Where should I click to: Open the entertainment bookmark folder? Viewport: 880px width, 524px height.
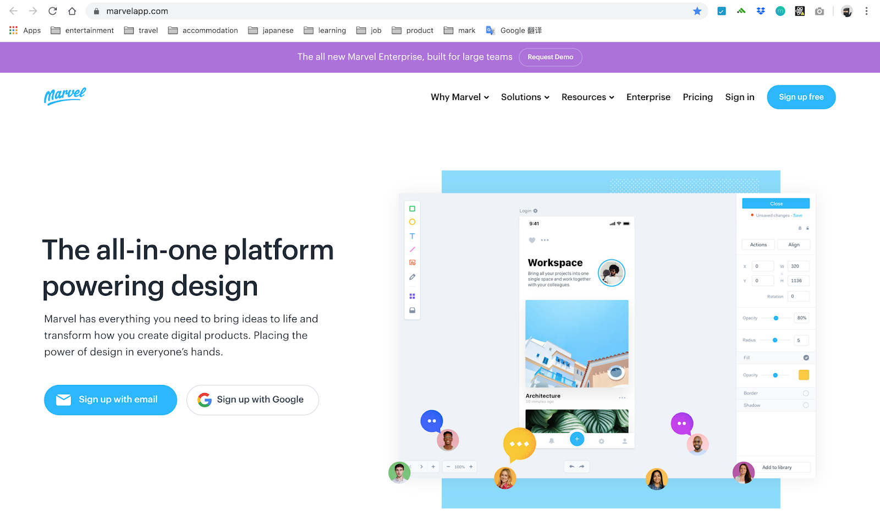click(82, 30)
